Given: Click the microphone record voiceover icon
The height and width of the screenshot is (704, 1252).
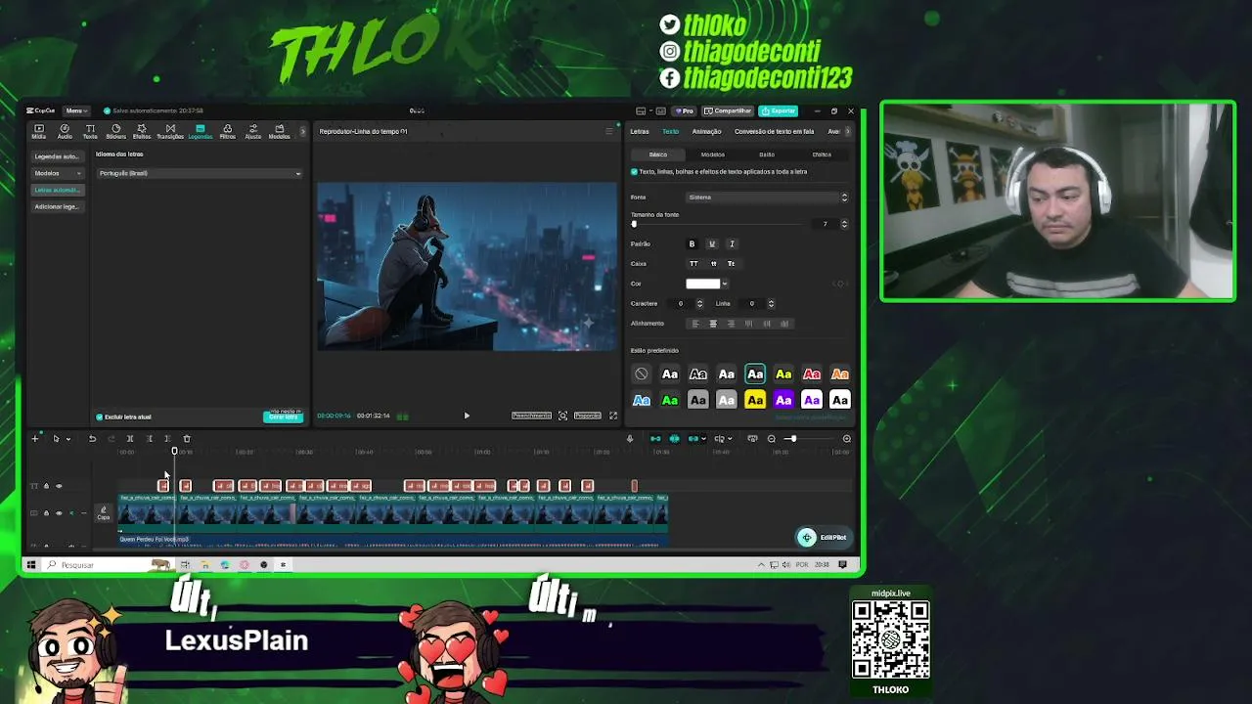Looking at the screenshot, I should [x=630, y=439].
